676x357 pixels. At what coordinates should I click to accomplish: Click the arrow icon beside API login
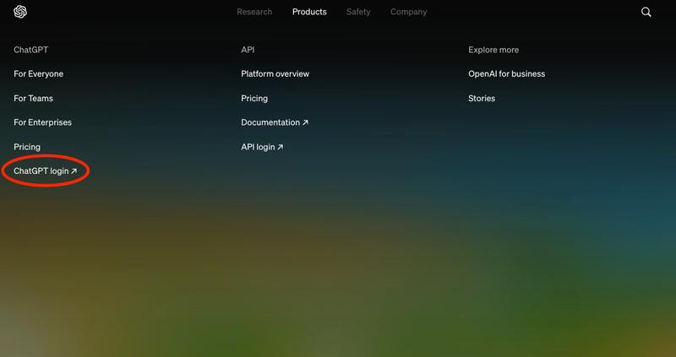coord(281,148)
